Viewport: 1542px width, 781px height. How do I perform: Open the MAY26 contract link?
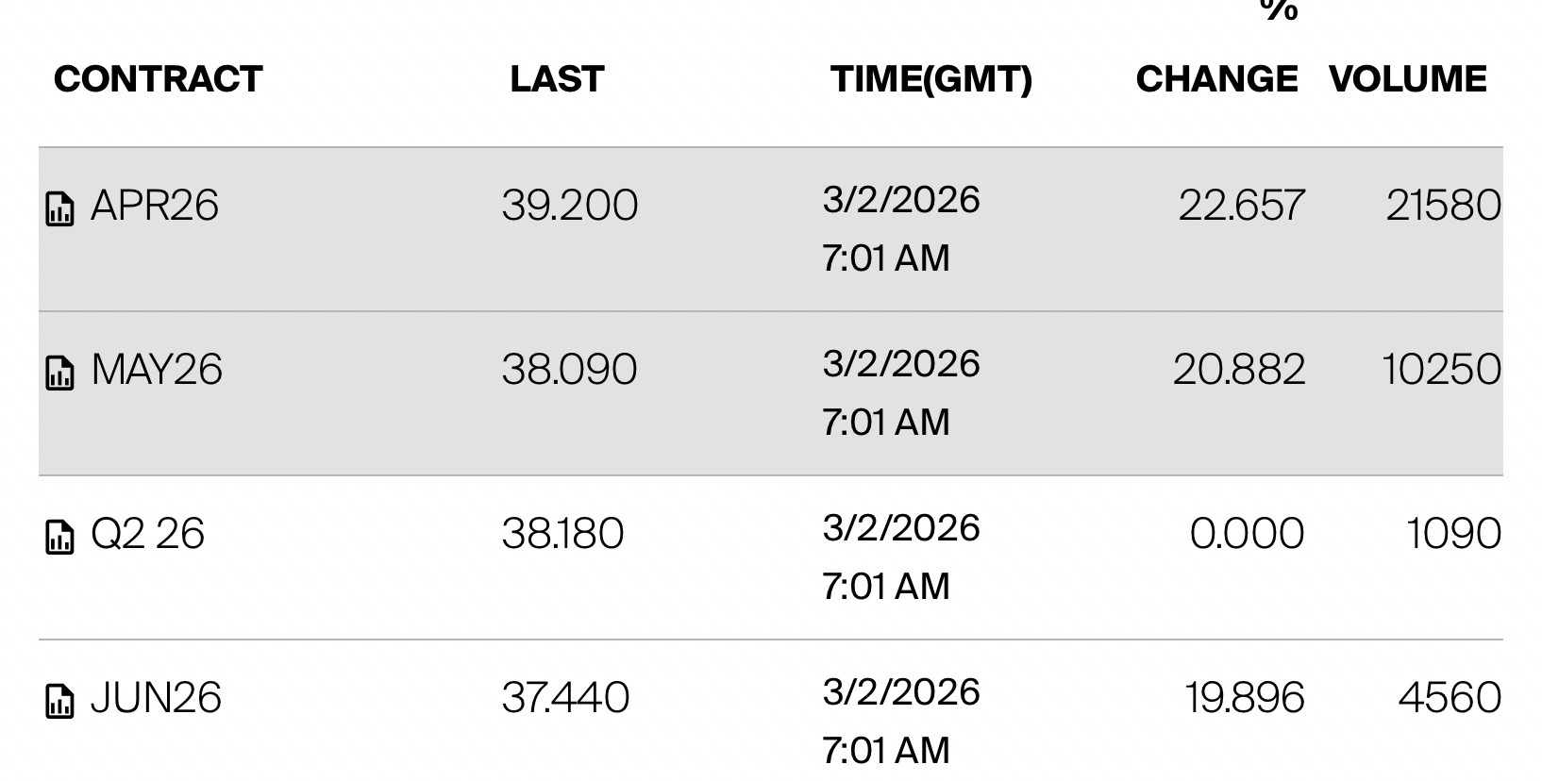tap(157, 370)
